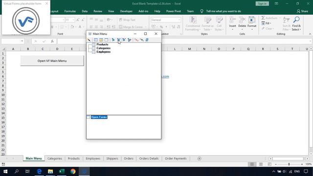Select Categories in Main Menu tree
This screenshot has height=176, width=313.
(x=103, y=48)
